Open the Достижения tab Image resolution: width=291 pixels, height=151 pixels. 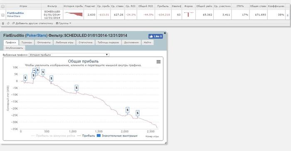pyautogui.click(x=131, y=43)
